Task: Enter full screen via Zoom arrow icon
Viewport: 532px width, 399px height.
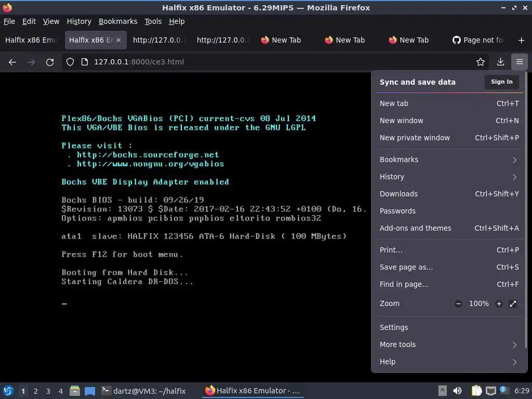Action: coord(513,303)
